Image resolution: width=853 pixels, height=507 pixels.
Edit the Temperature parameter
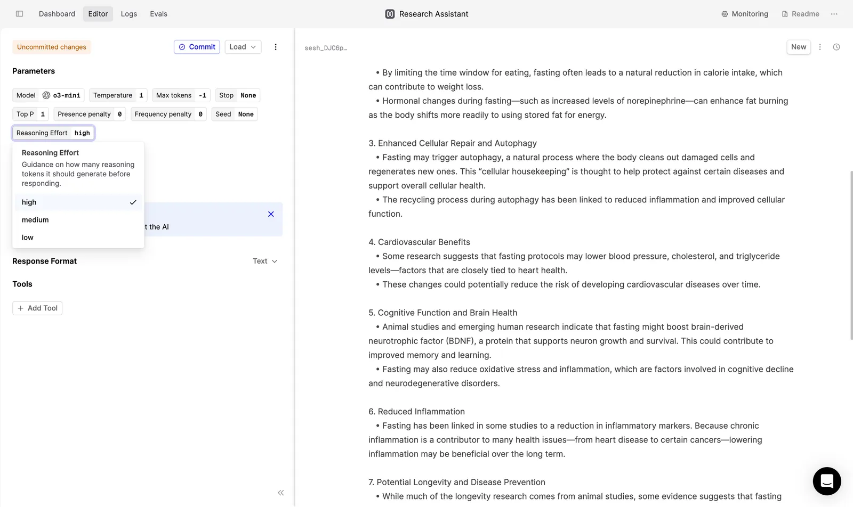coord(118,95)
